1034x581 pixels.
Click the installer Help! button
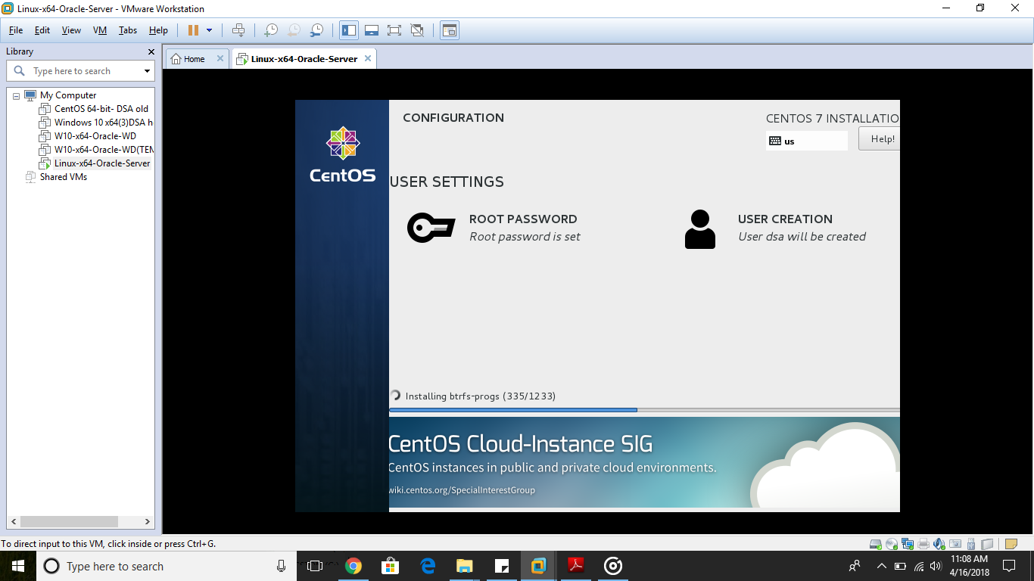(880, 138)
